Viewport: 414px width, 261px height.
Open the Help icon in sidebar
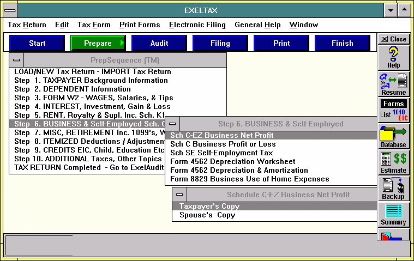[x=393, y=57]
